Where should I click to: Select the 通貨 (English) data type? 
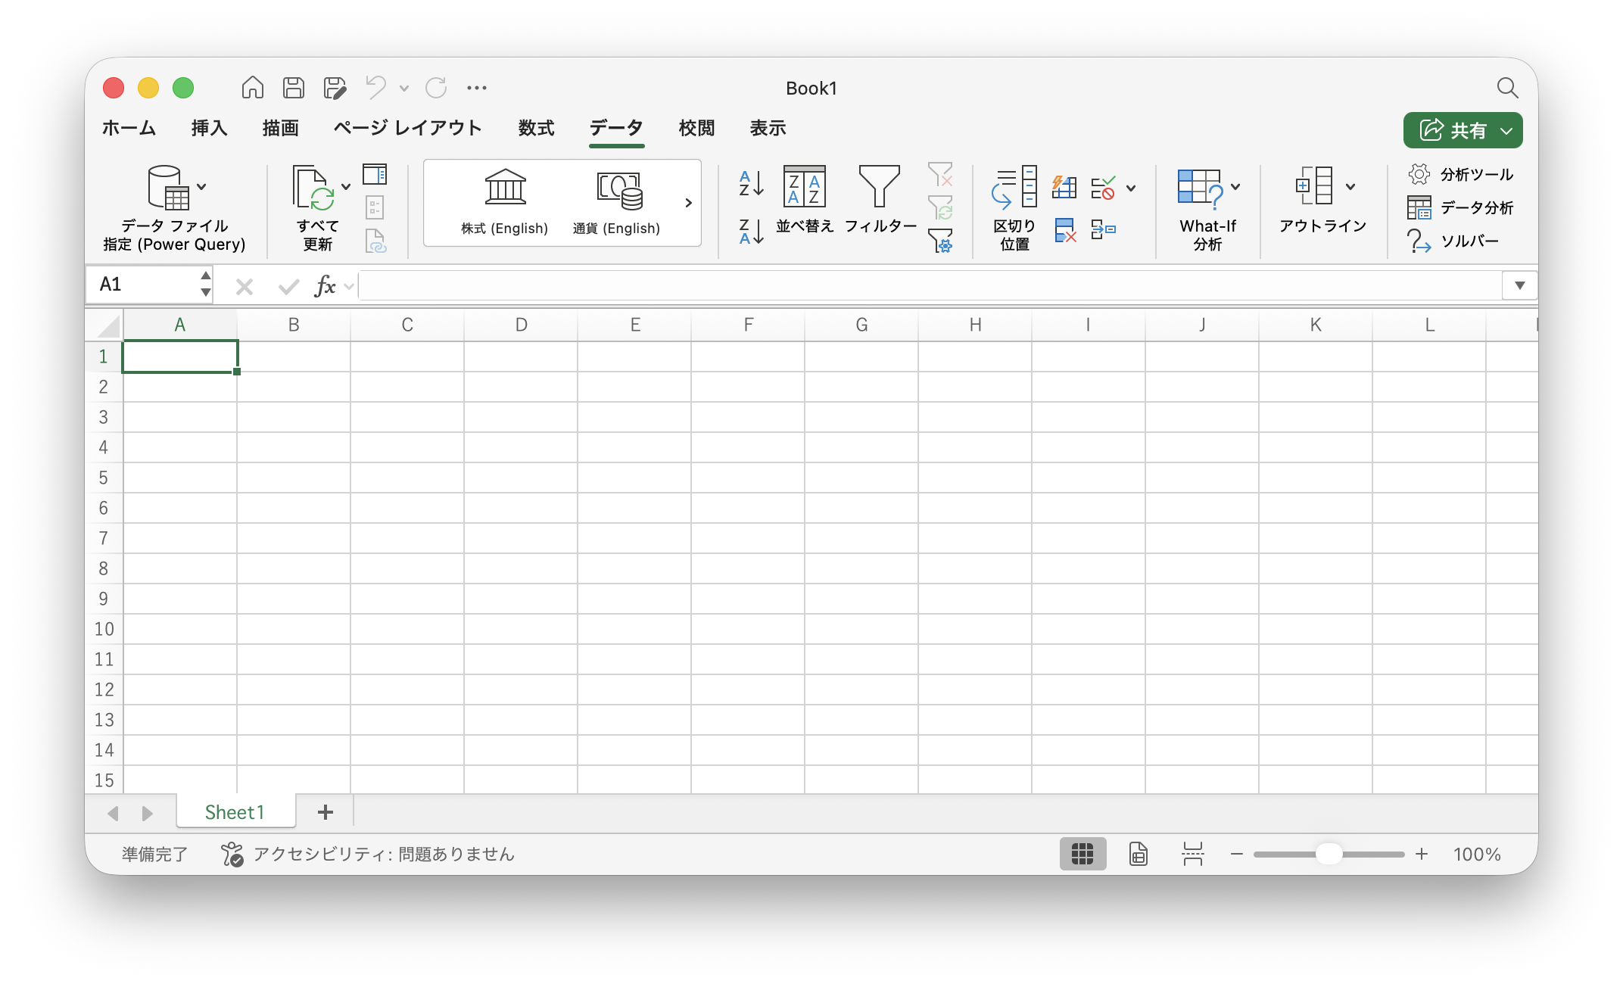pyautogui.click(x=617, y=203)
